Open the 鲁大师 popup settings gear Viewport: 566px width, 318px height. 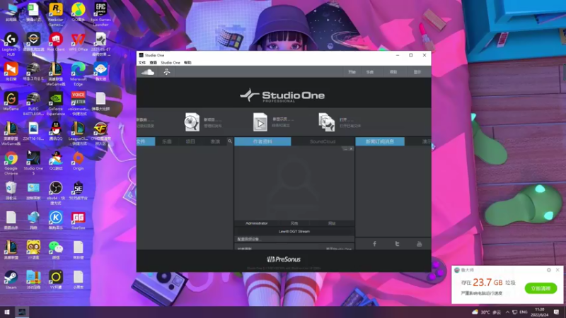(x=549, y=270)
